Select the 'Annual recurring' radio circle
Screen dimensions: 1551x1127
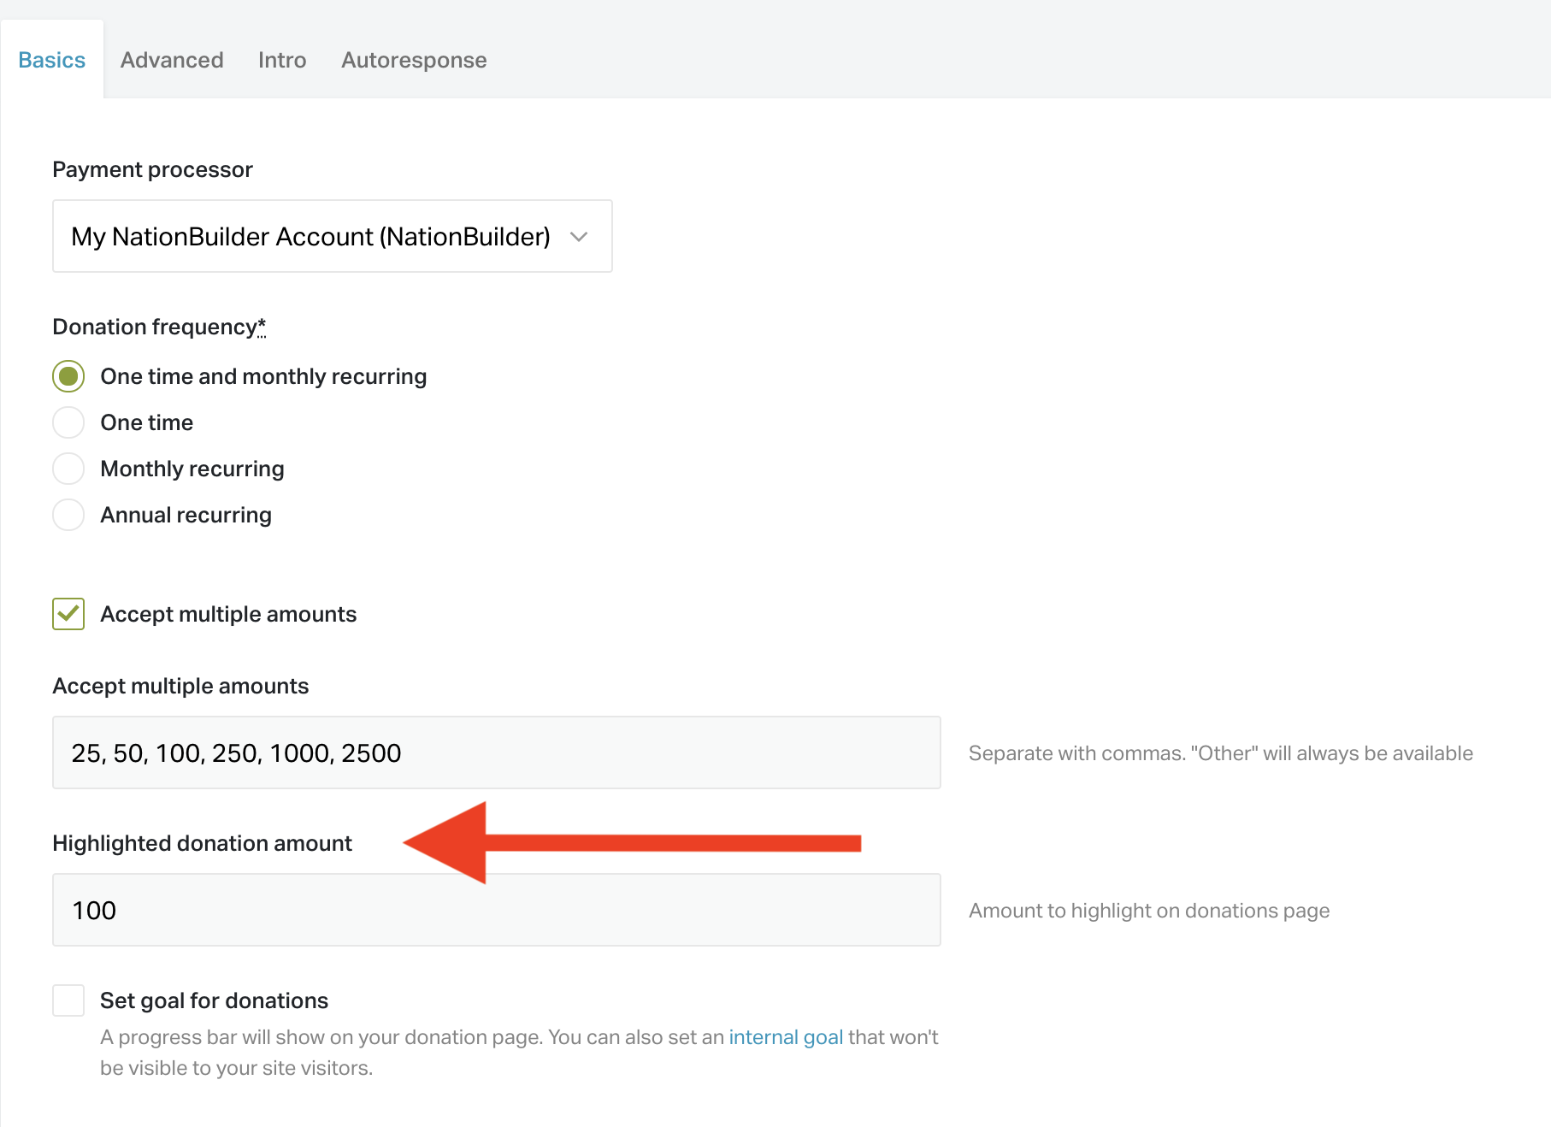tap(68, 515)
